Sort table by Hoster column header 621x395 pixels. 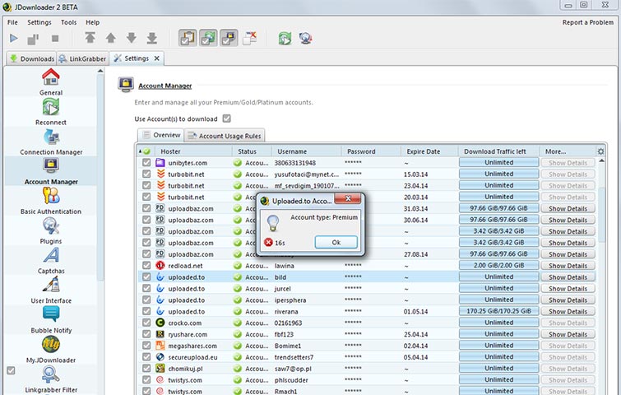click(193, 151)
